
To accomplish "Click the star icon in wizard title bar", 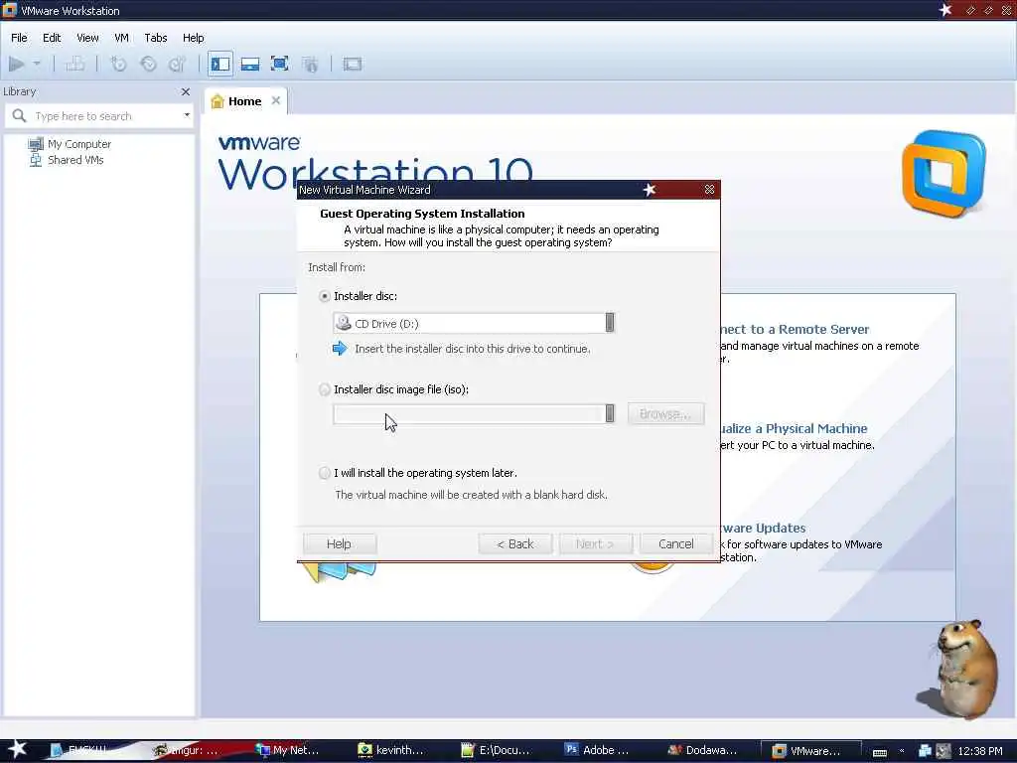I will [x=650, y=190].
